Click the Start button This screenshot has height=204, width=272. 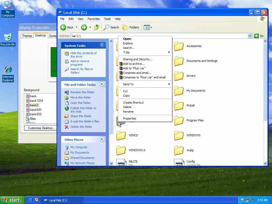pos(12,200)
